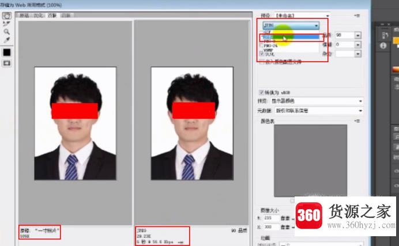
Task: Toggle the 优化 optimized checkbox
Action: (261, 54)
